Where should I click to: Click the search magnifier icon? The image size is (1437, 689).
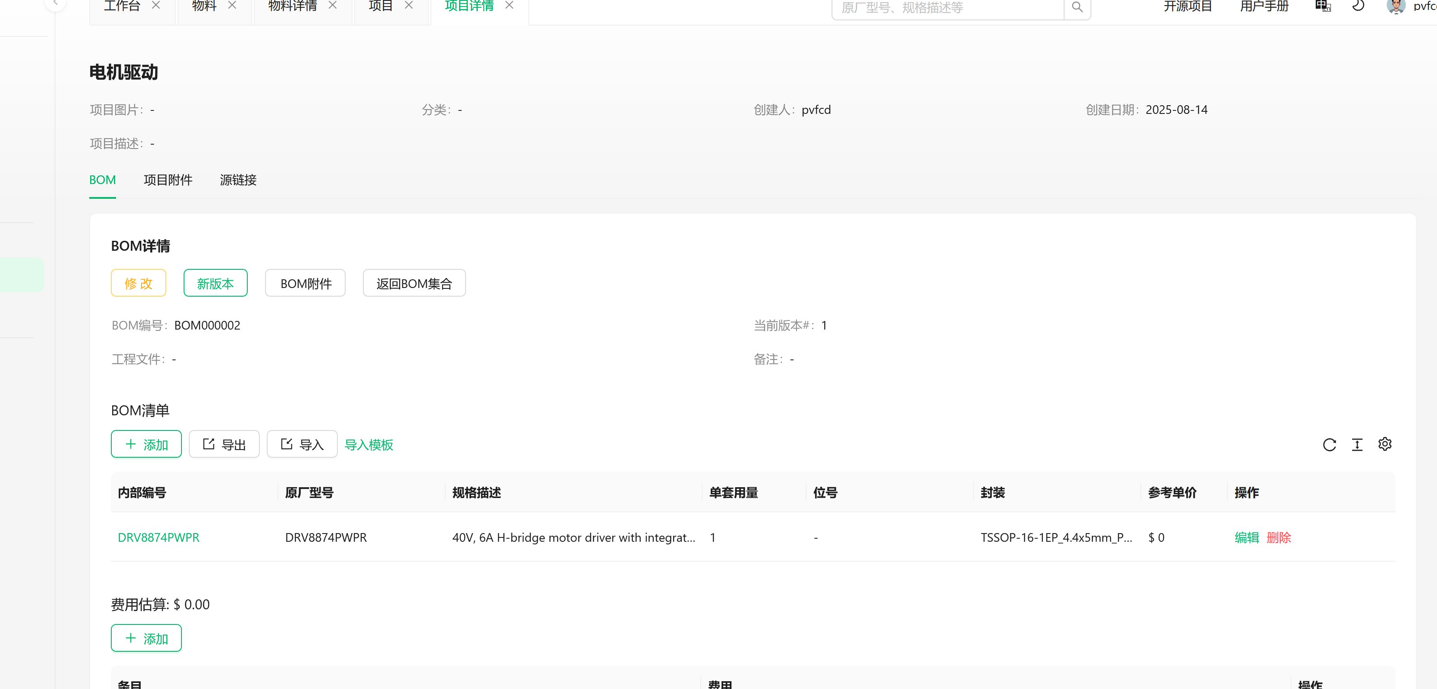[1077, 7]
